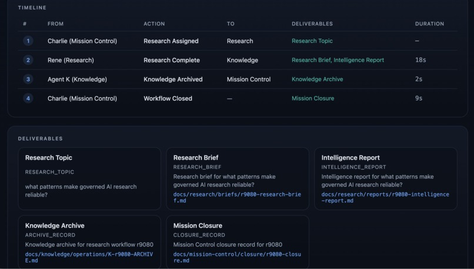The height and width of the screenshot is (269, 474).
Task: Select the Mission Closure card title
Action: pyautogui.click(x=198, y=225)
